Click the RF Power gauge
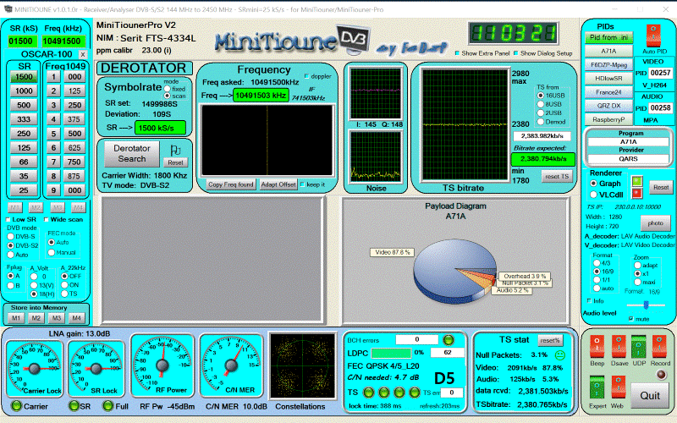The width and height of the screenshot is (677, 423). (162, 365)
